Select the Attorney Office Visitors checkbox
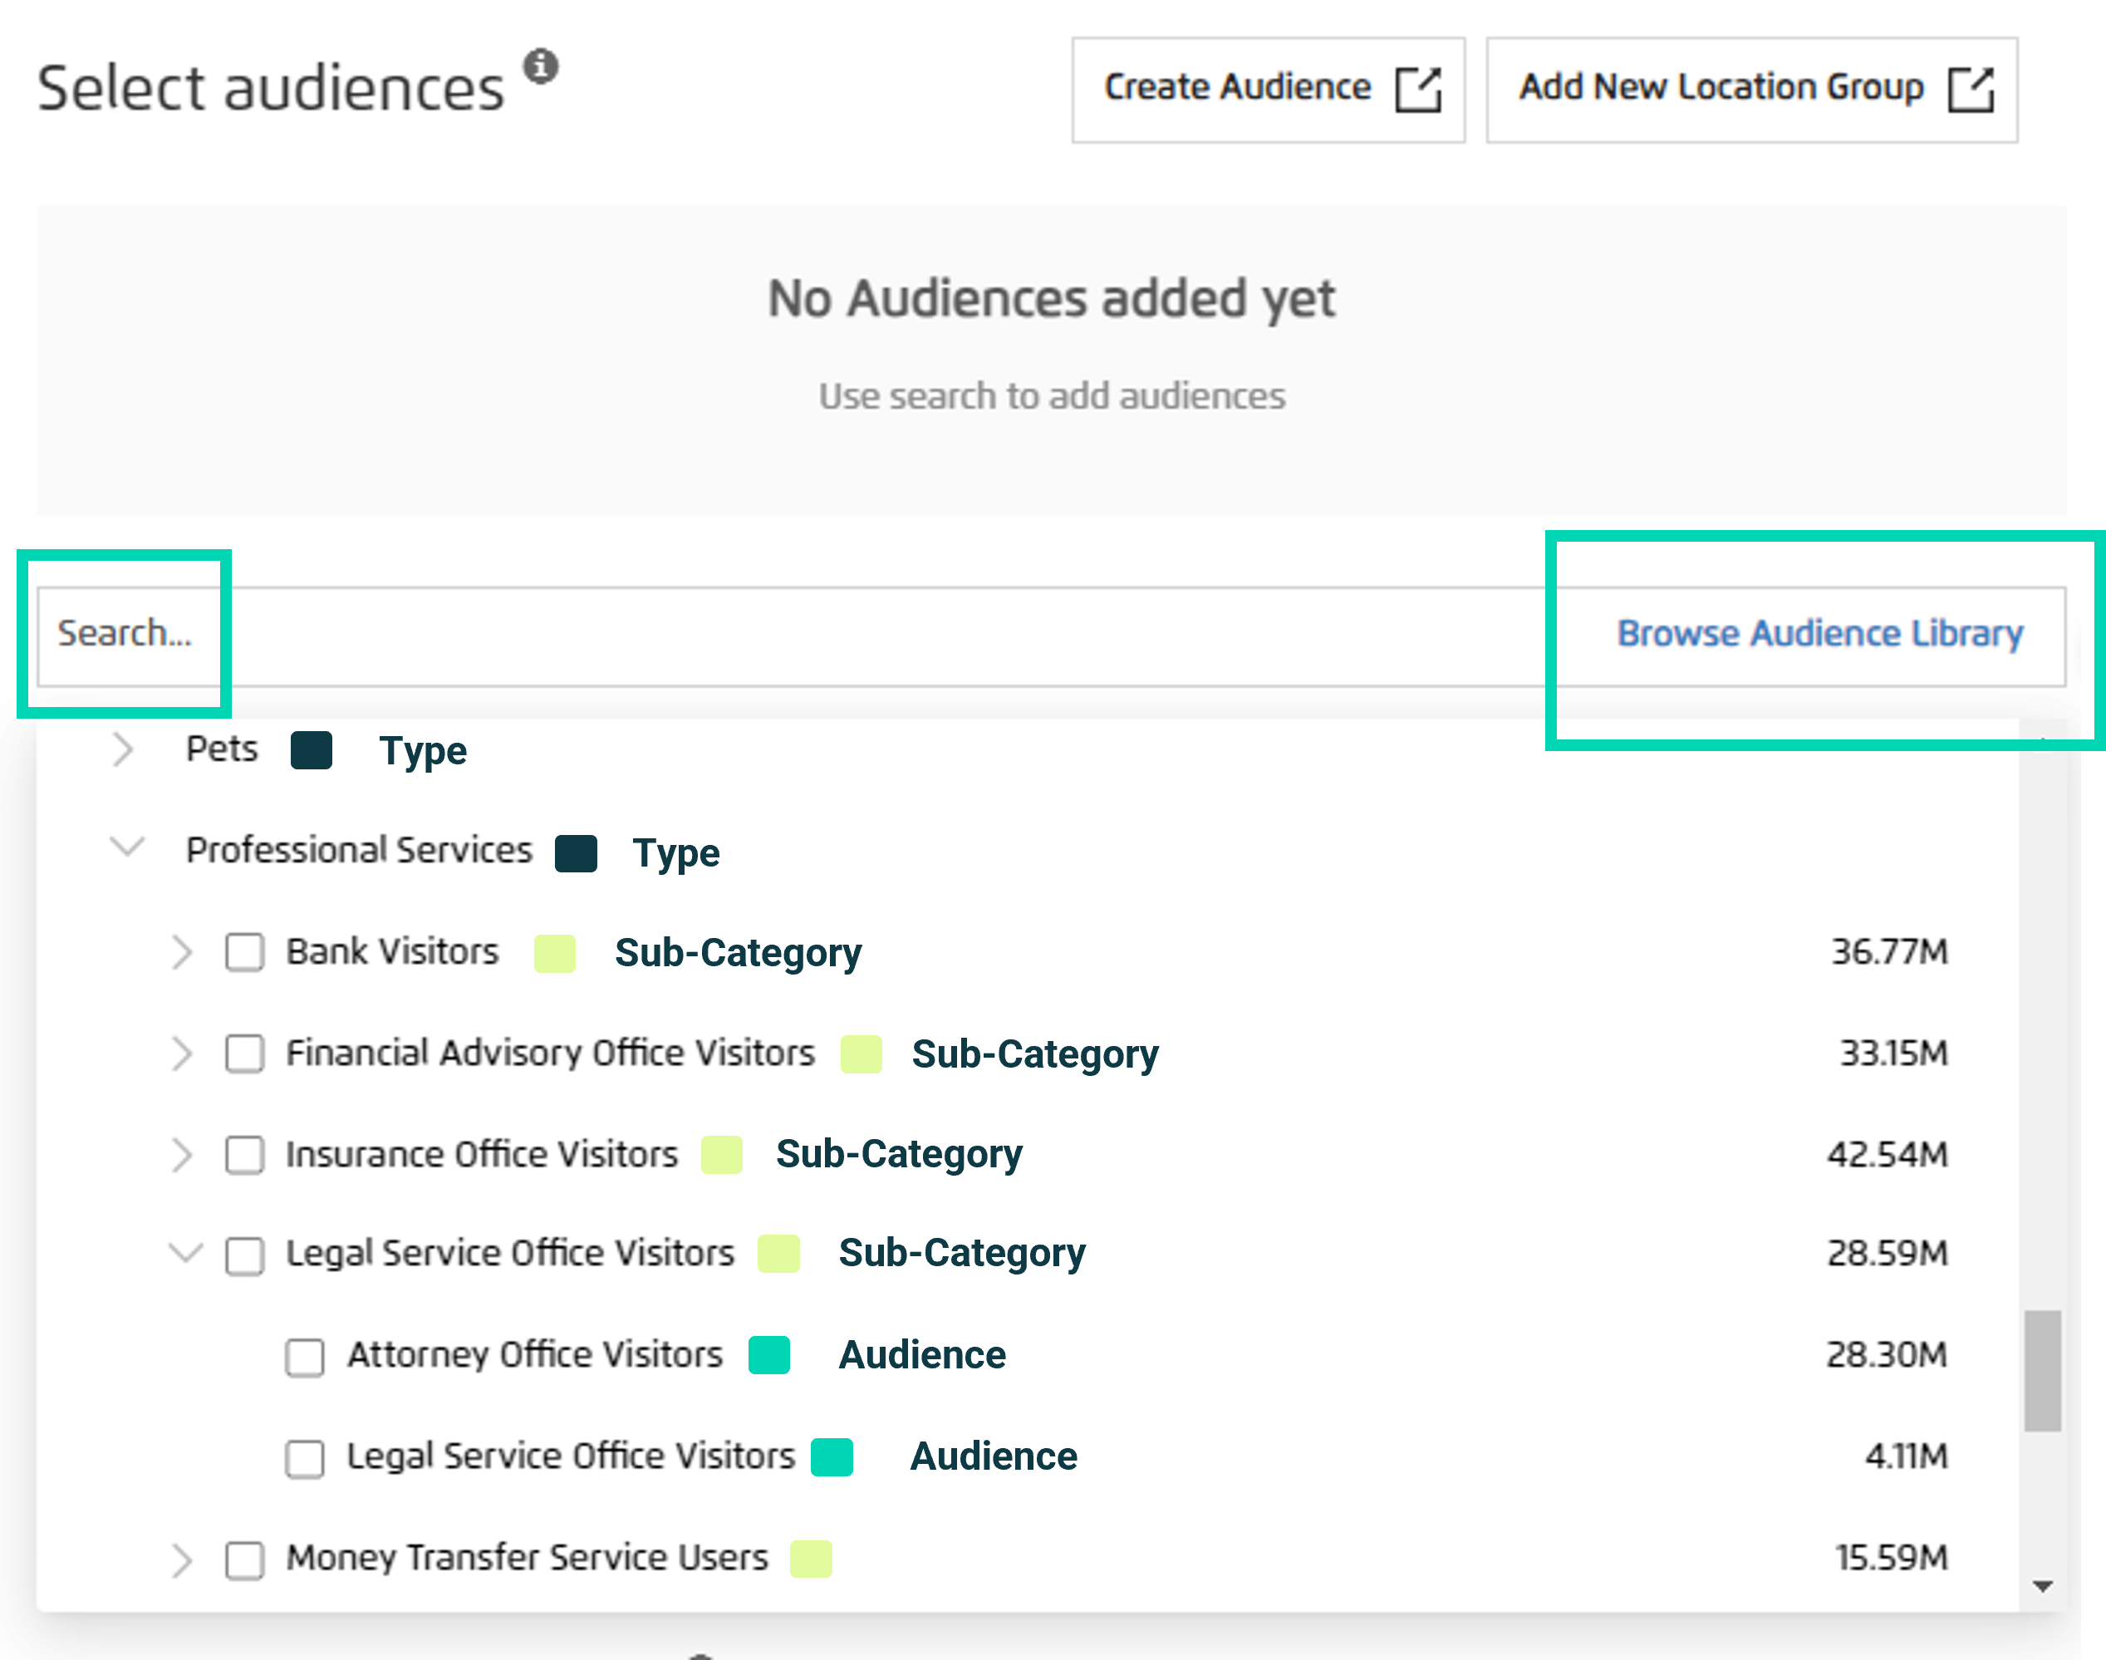Screen dimensions: 2106x1660 click(x=304, y=1357)
